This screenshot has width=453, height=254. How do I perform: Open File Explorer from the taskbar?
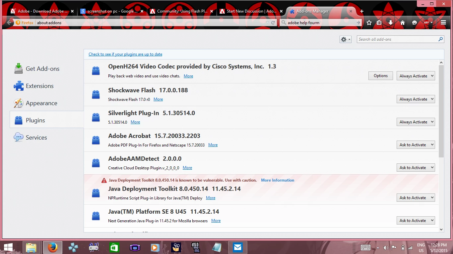coord(31,247)
